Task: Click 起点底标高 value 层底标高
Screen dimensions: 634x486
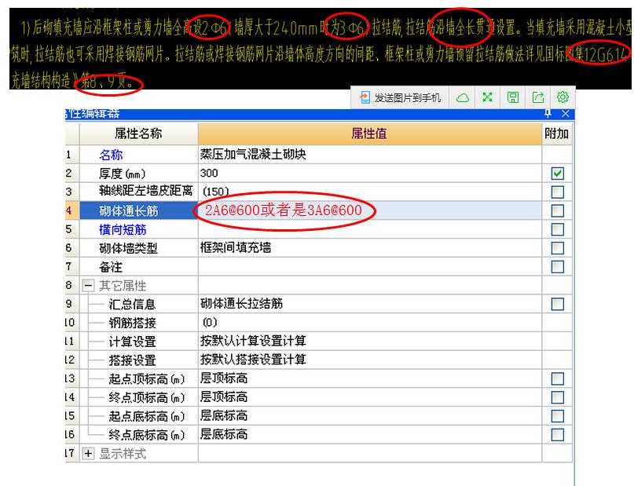Action: point(224,415)
